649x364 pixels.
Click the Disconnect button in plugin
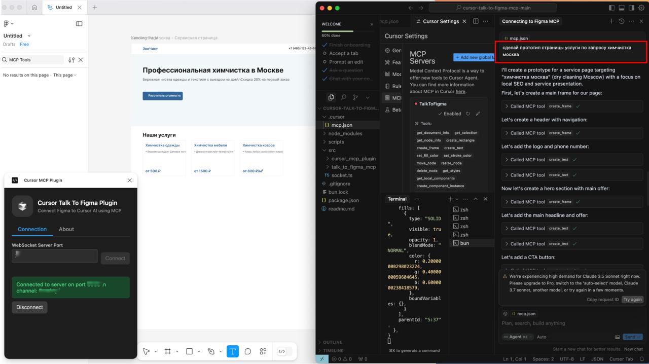(29, 307)
